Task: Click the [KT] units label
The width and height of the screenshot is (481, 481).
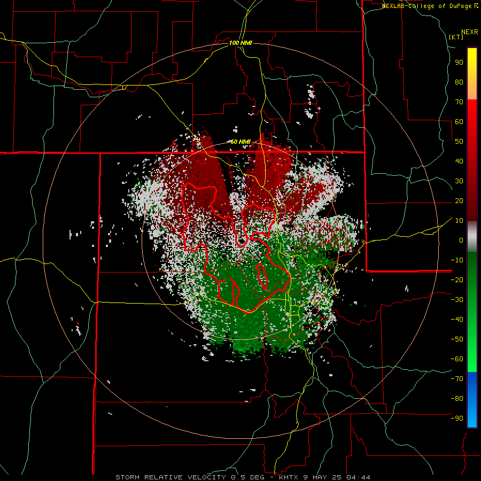Action: click(x=456, y=37)
